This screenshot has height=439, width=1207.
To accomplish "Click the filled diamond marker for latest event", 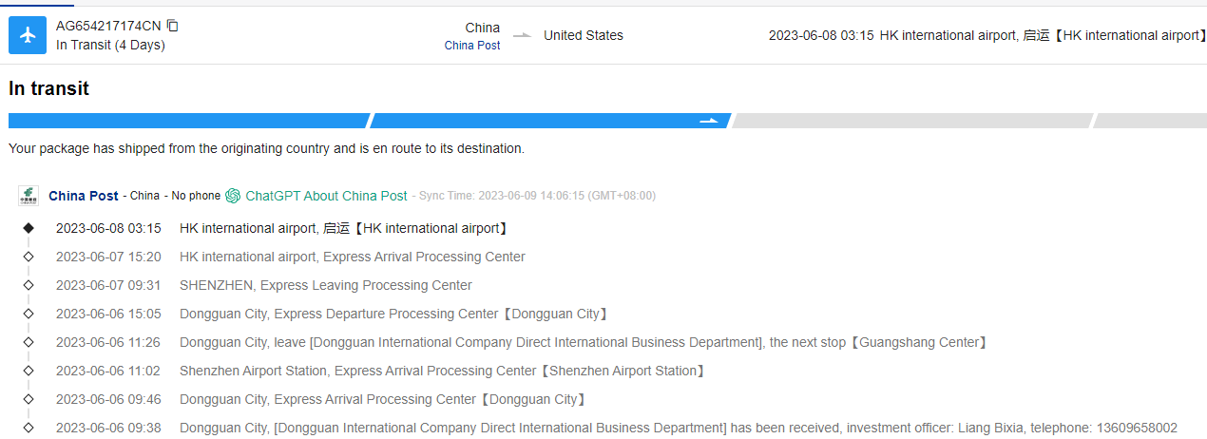I will pyautogui.click(x=29, y=228).
